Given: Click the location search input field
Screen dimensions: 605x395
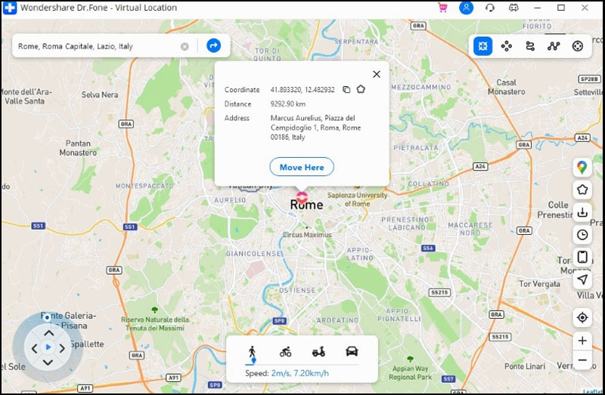Looking at the screenshot, I should tap(97, 46).
